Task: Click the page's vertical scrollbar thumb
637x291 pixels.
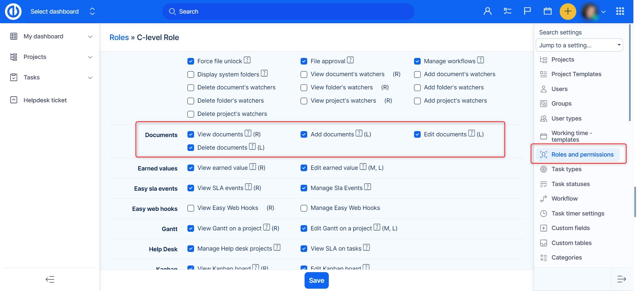Action: [x=635, y=202]
